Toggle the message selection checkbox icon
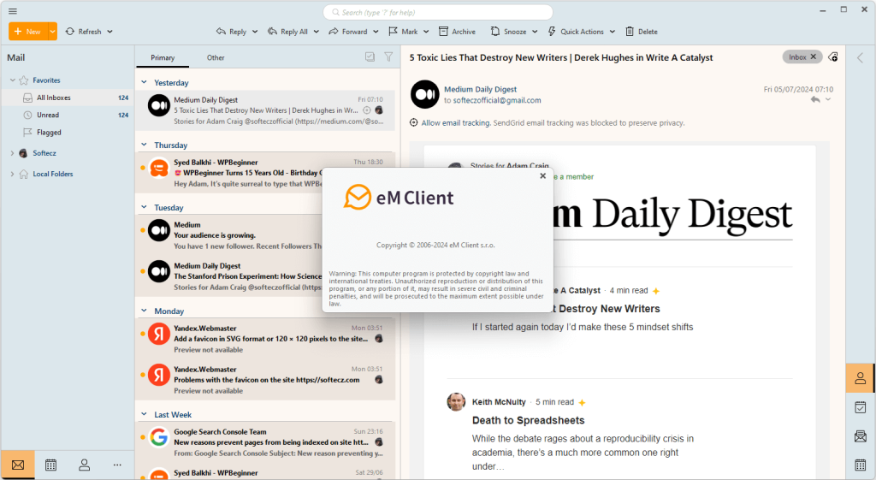Image resolution: width=876 pixels, height=480 pixels. 370,57
